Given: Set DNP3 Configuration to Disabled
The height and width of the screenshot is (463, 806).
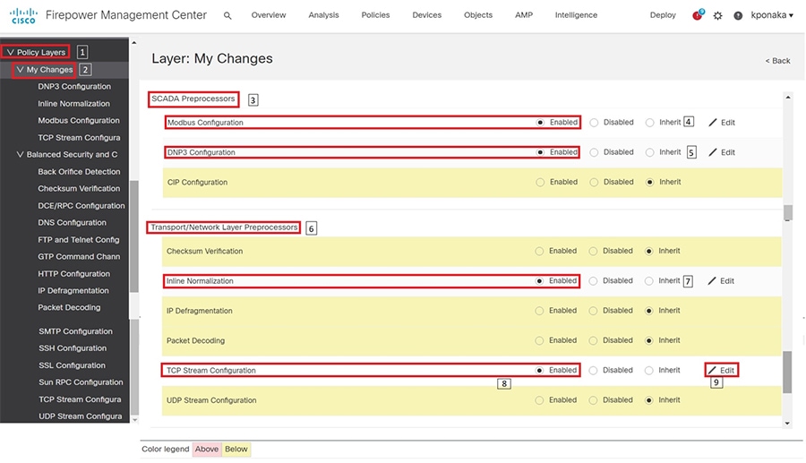Looking at the screenshot, I should [594, 152].
